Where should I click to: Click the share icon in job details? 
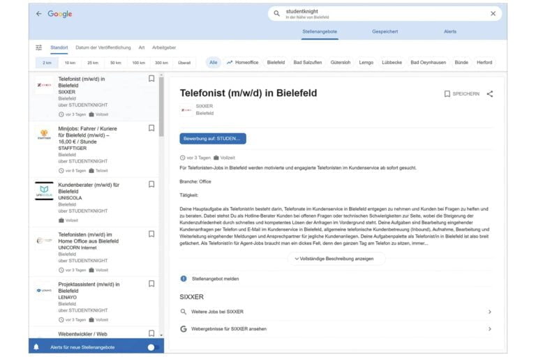[489, 93]
